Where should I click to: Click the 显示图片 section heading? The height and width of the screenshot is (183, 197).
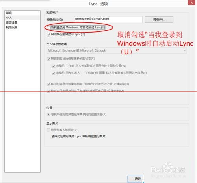pos(52,123)
